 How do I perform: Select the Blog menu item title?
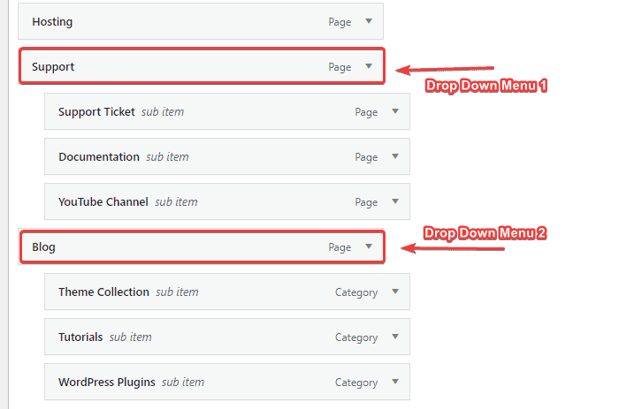43,247
